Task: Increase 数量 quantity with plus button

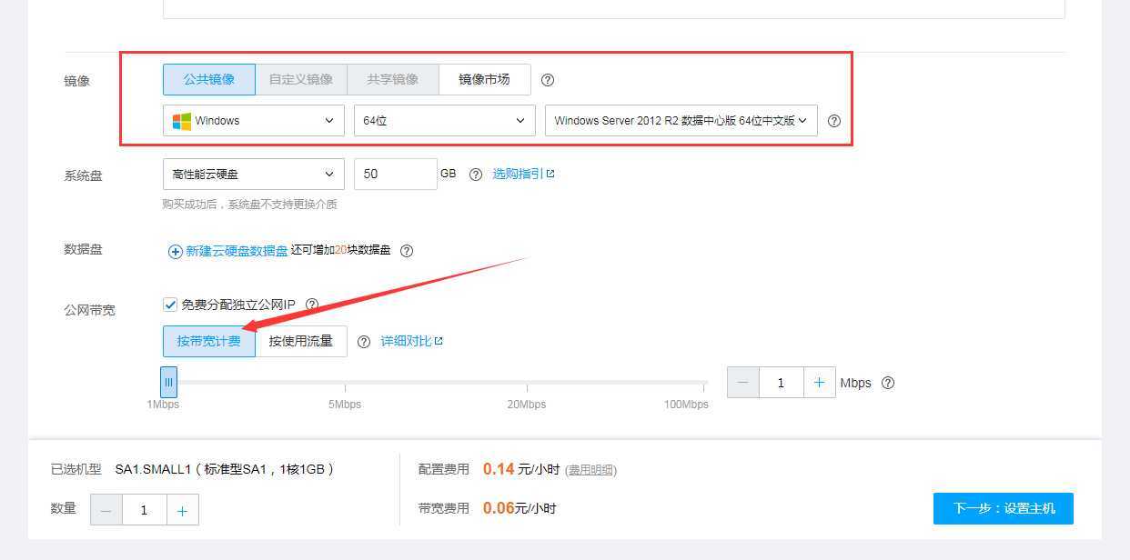Action: [183, 510]
